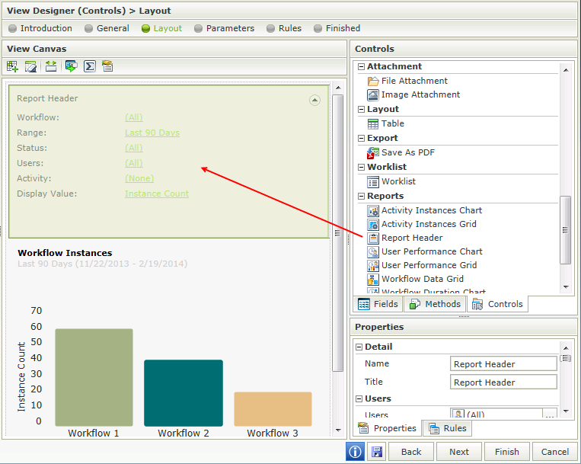Switch to the Controls tab
The height and width of the screenshot is (464, 581).
(x=497, y=304)
